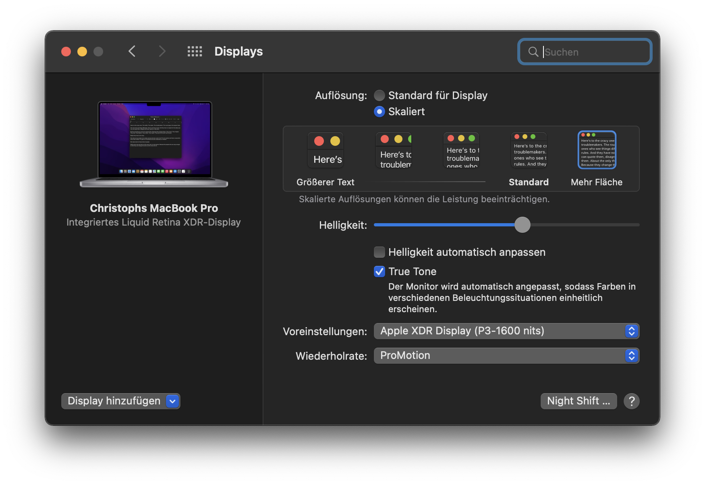Click the scaled resolution performance warning text
This screenshot has height=485, width=705.
[x=424, y=199]
